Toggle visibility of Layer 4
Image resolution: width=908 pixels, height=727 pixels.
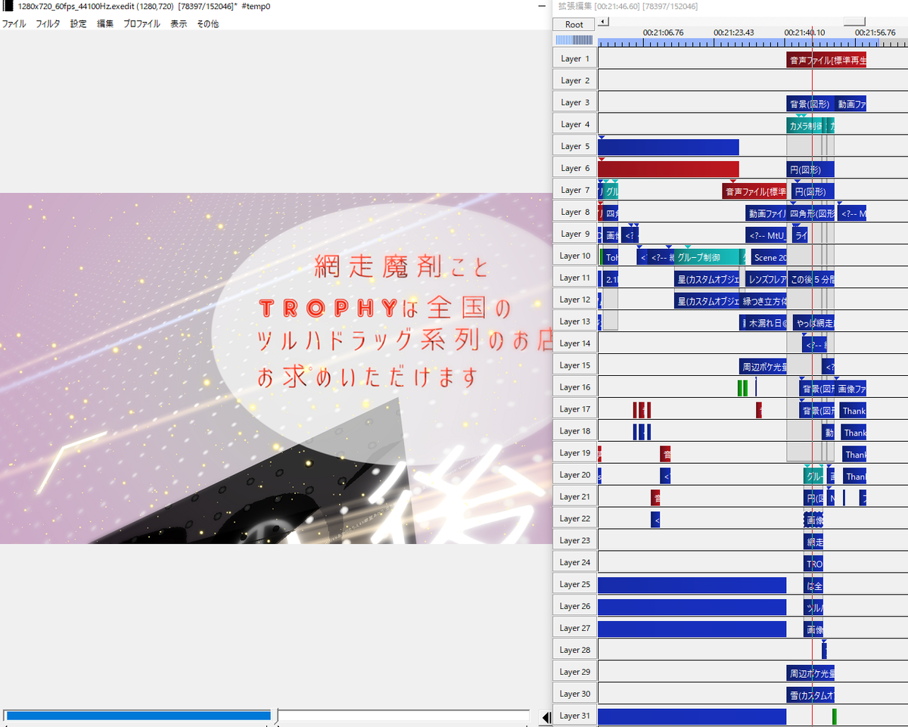(575, 124)
